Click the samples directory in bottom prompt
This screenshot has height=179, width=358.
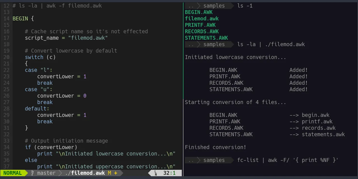click(x=214, y=160)
